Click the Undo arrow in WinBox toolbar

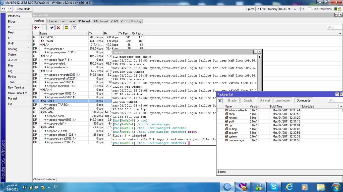click(3, 9)
